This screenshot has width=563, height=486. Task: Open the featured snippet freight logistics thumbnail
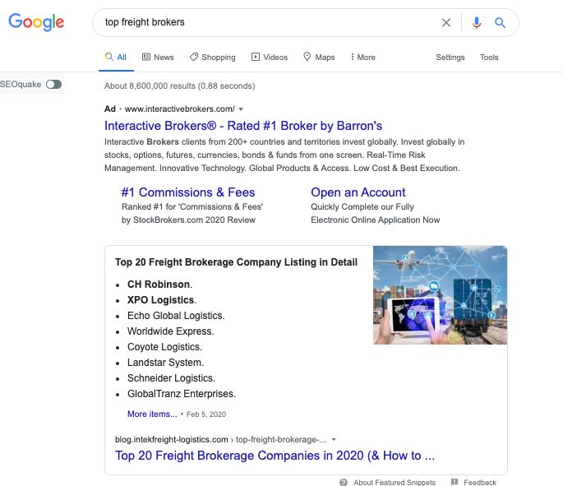click(x=441, y=295)
